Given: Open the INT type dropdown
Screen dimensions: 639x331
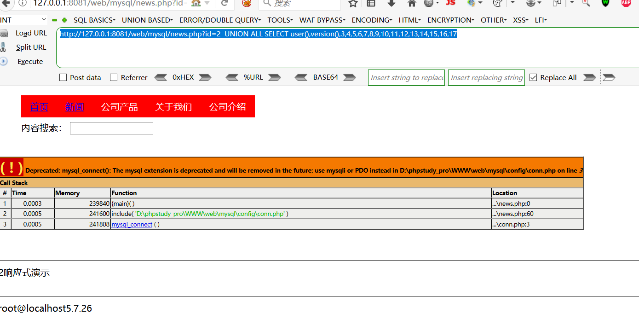Looking at the screenshot, I should point(23,20).
